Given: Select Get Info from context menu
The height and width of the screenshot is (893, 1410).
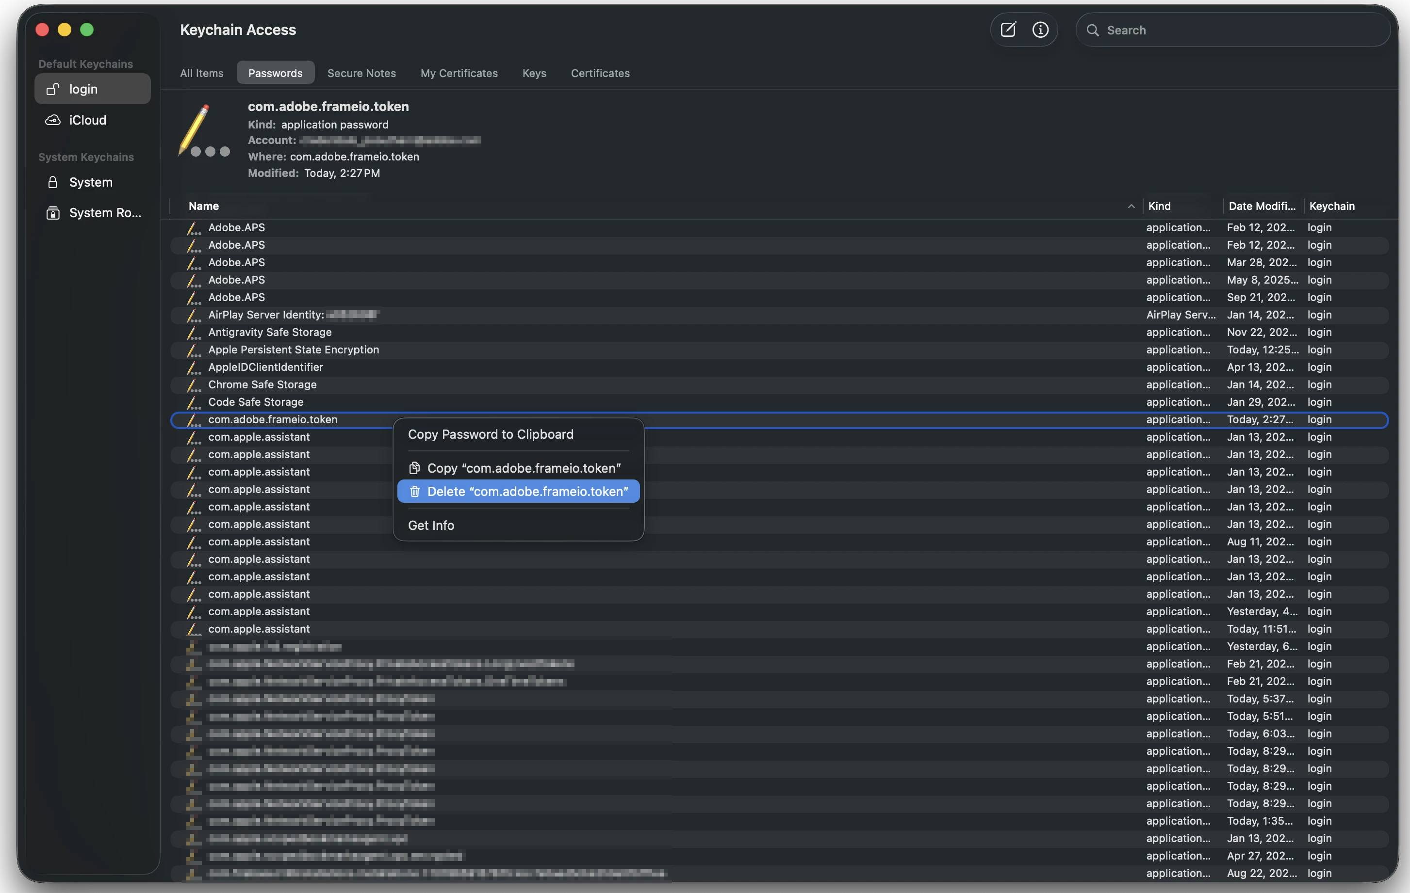Looking at the screenshot, I should 431,526.
